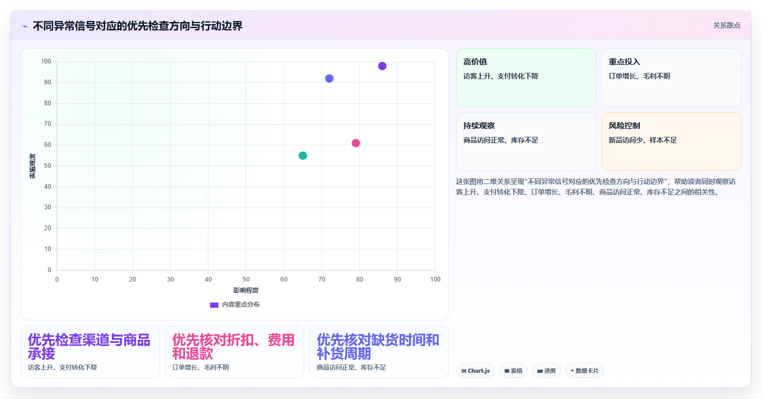Click the 优先核对缺货时间和补货周期 card heading

click(x=378, y=347)
